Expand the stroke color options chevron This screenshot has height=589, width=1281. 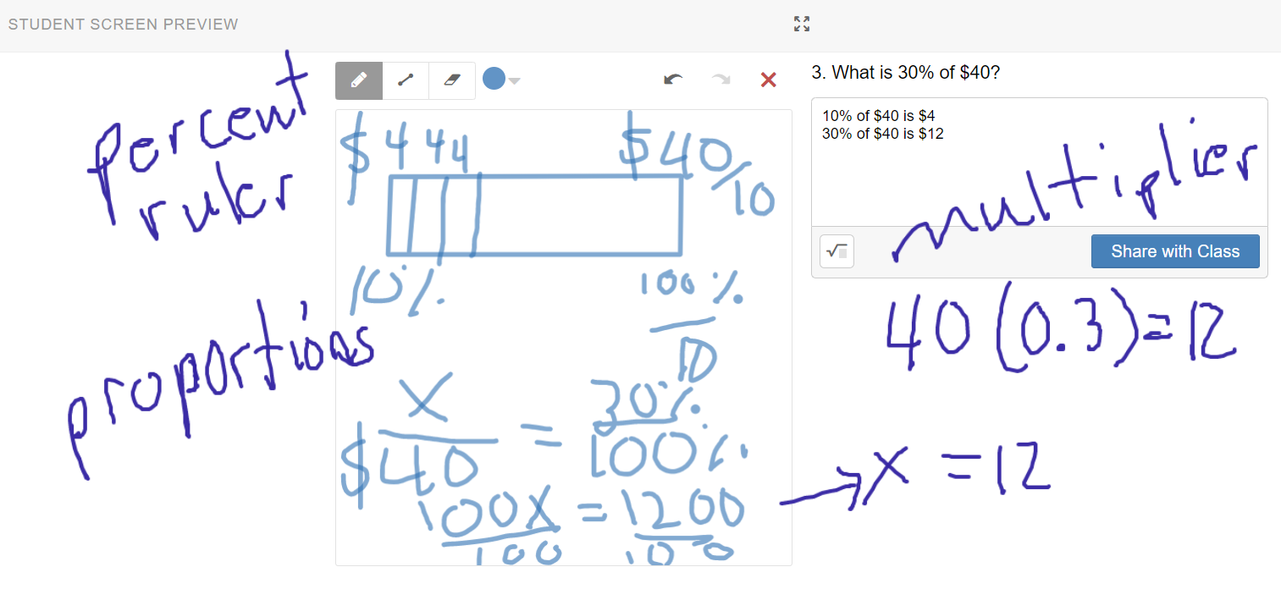click(x=513, y=80)
